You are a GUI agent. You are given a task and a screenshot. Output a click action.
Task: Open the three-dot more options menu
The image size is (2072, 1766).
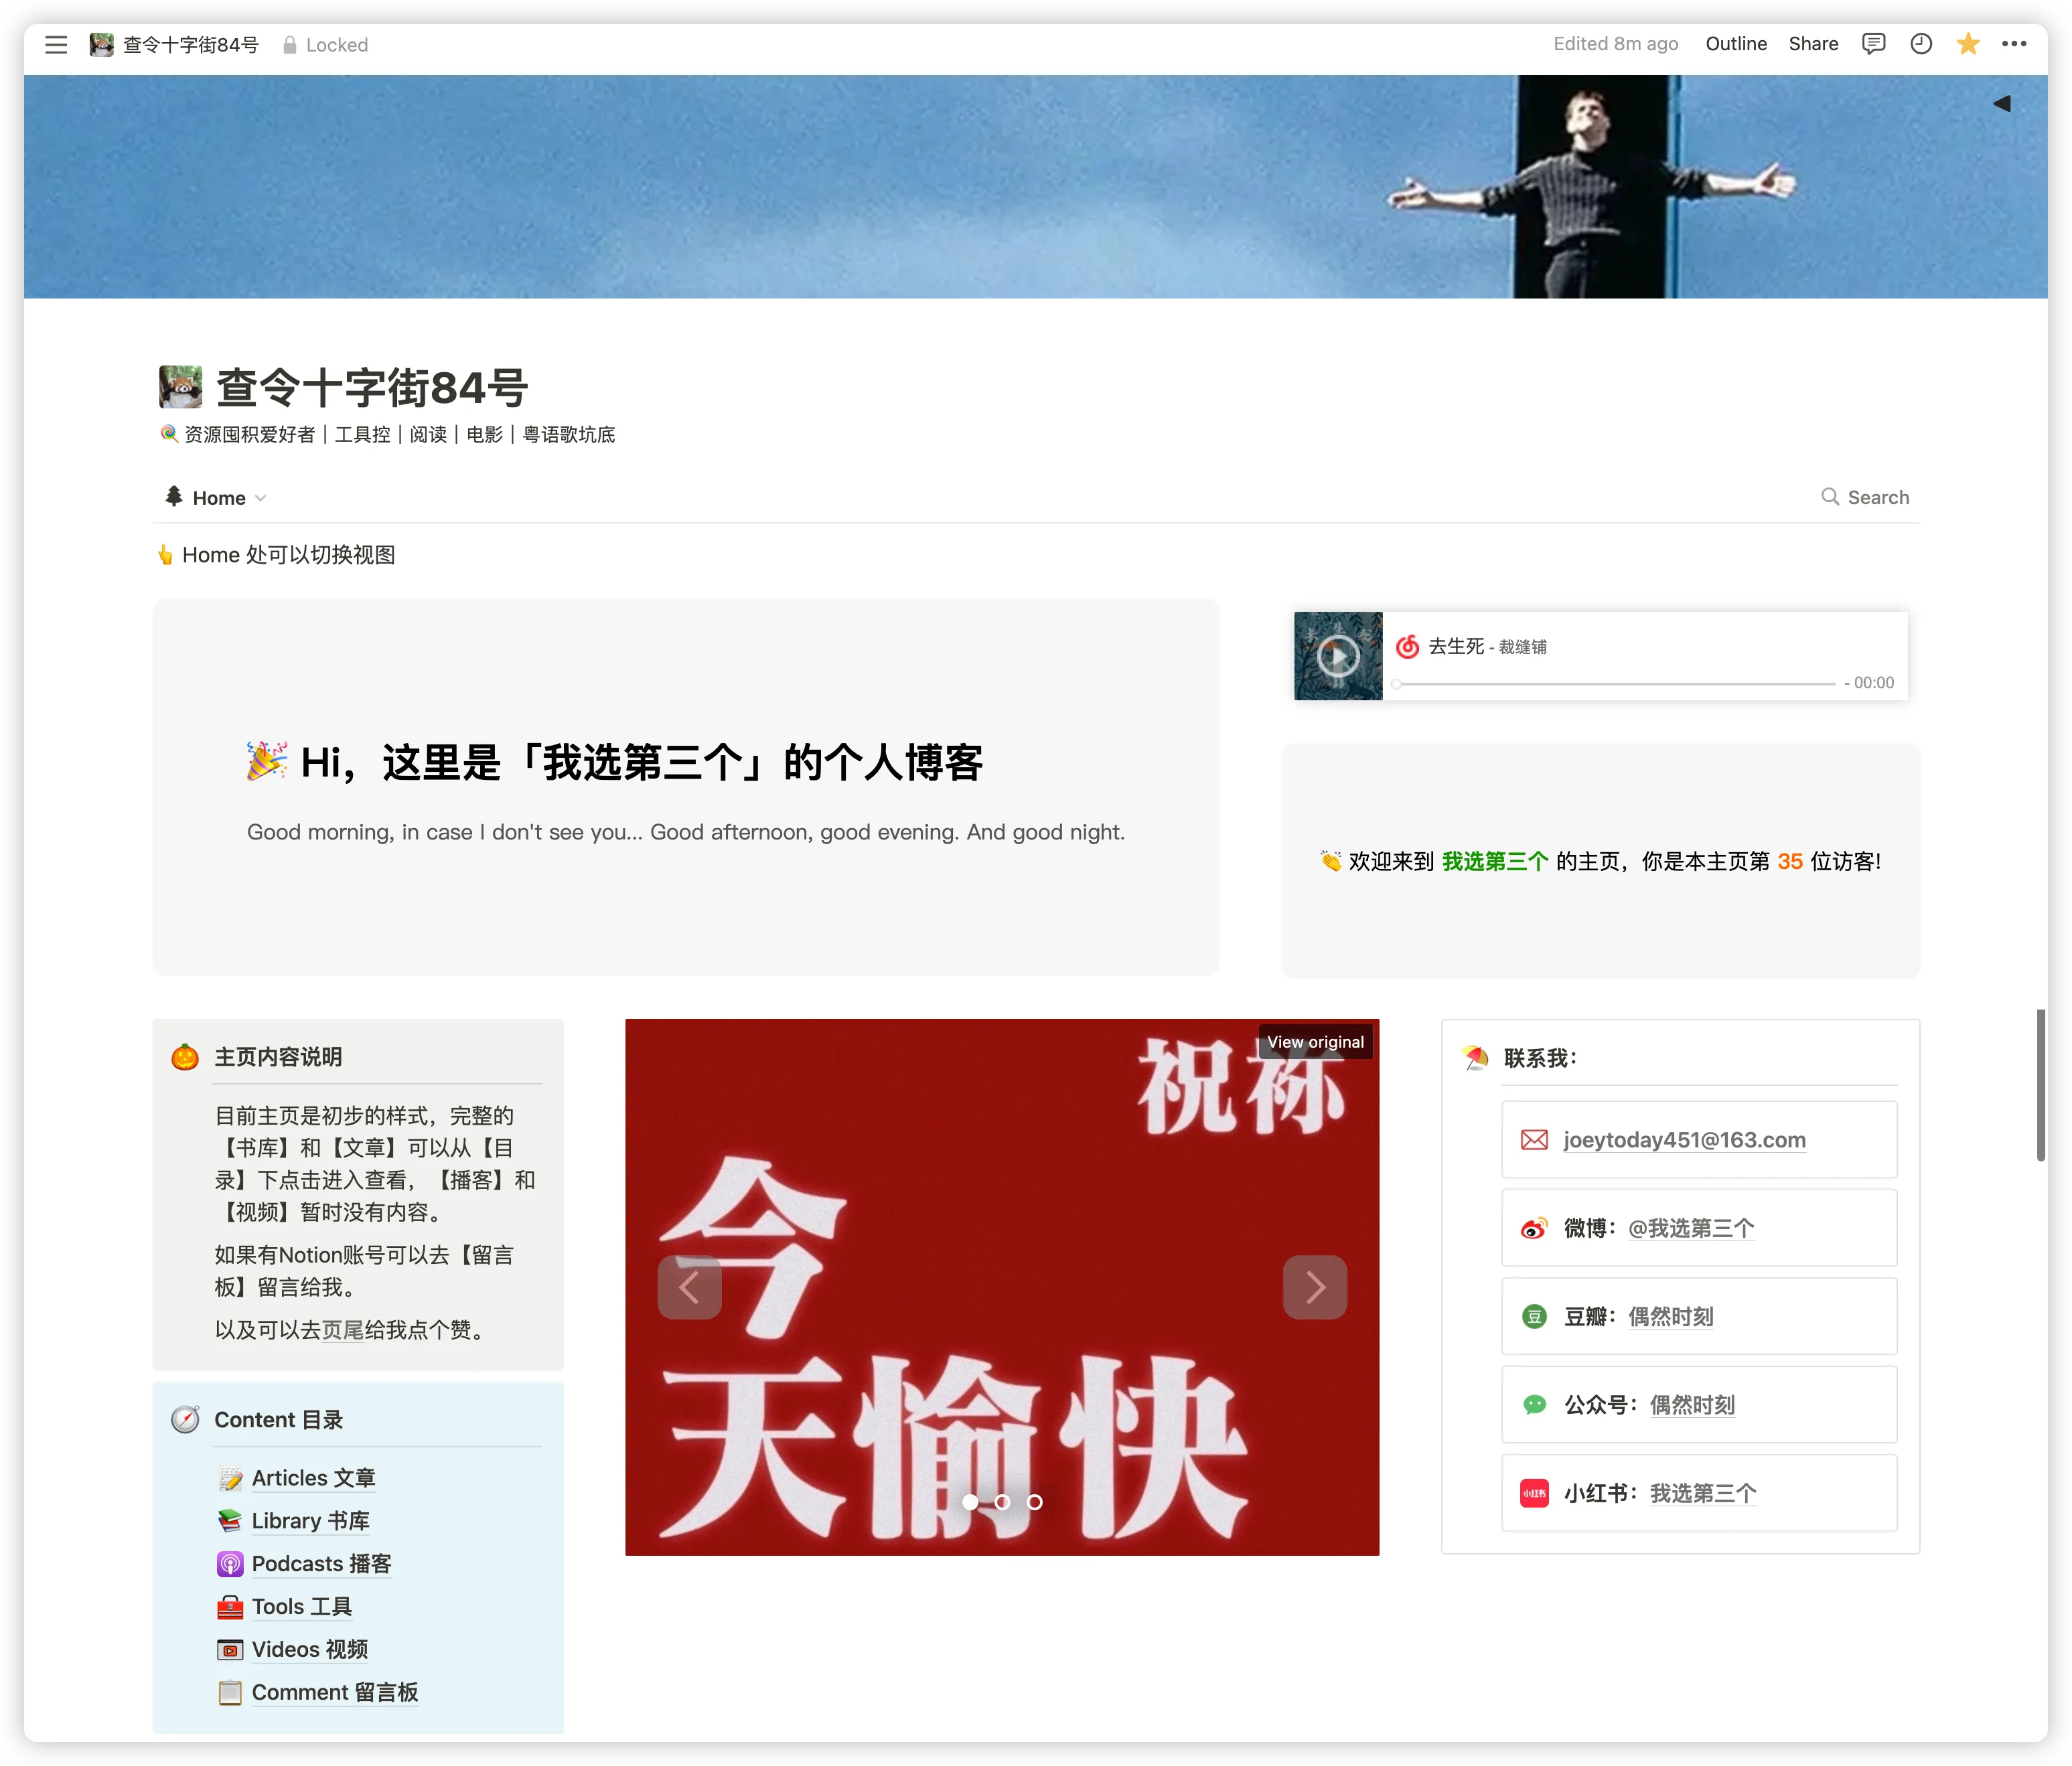[2014, 44]
